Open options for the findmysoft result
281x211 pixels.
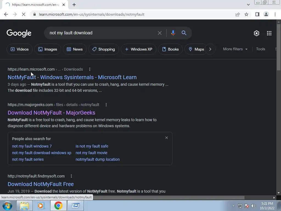point(71,176)
